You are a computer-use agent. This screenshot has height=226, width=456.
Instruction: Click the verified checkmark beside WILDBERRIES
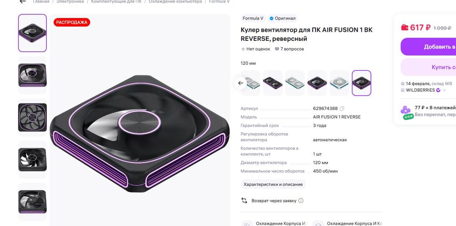point(438,90)
